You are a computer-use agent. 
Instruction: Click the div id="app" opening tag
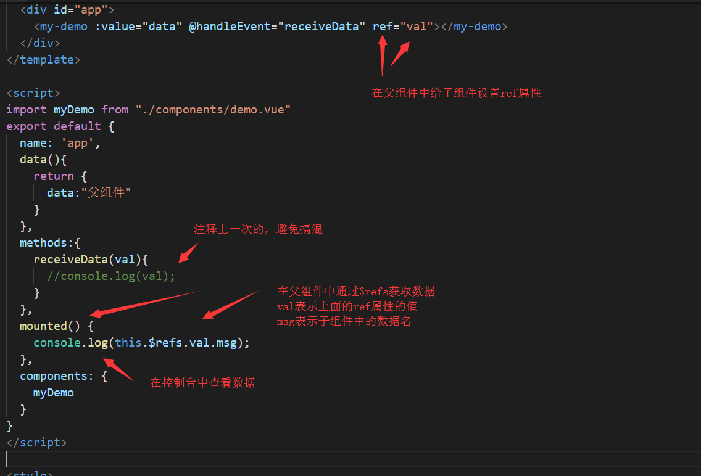click(67, 10)
